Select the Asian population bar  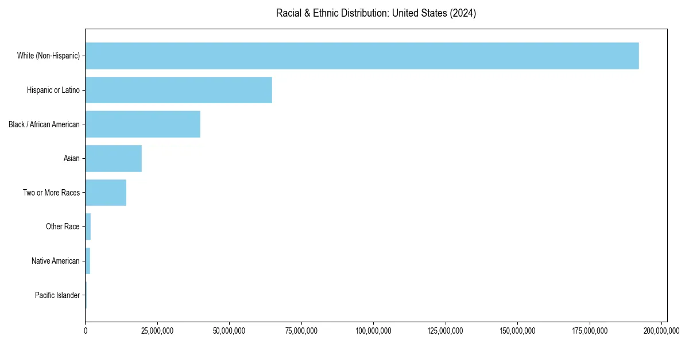[x=113, y=158]
